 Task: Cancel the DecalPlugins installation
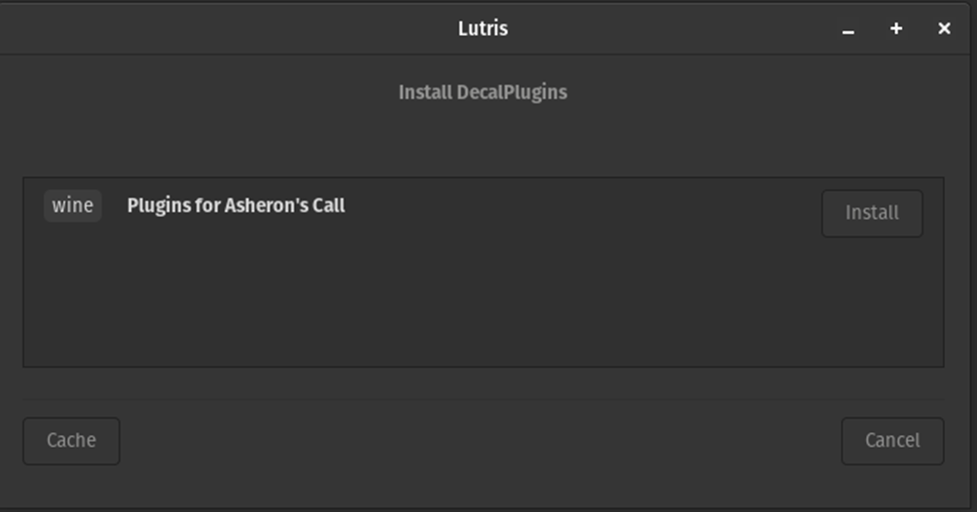coord(892,441)
